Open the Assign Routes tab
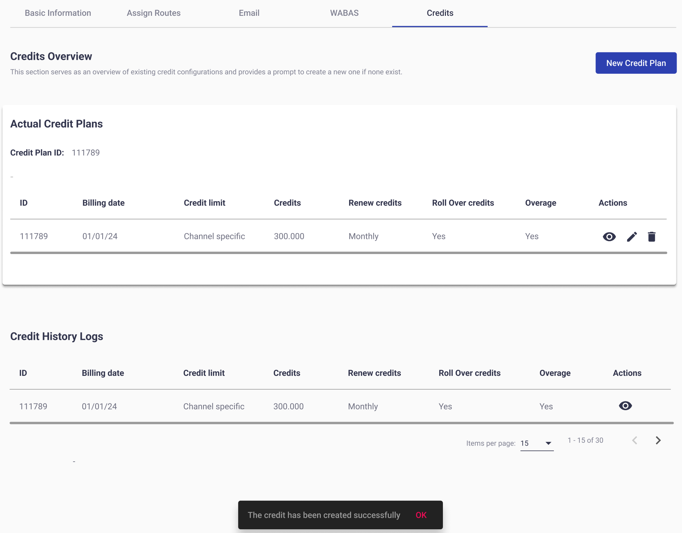The height and width of the screenshot is (533, 682). pyautogui.click(x=154, y=13)
